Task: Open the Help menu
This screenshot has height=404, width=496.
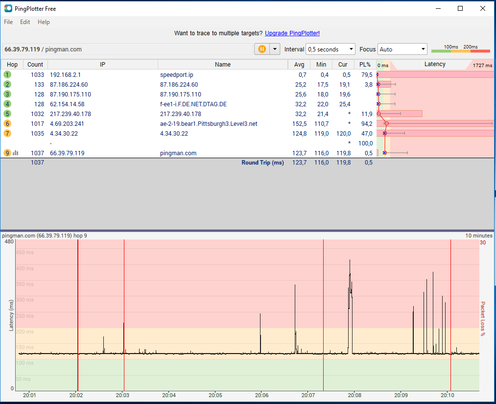Action: click(44, 22)
